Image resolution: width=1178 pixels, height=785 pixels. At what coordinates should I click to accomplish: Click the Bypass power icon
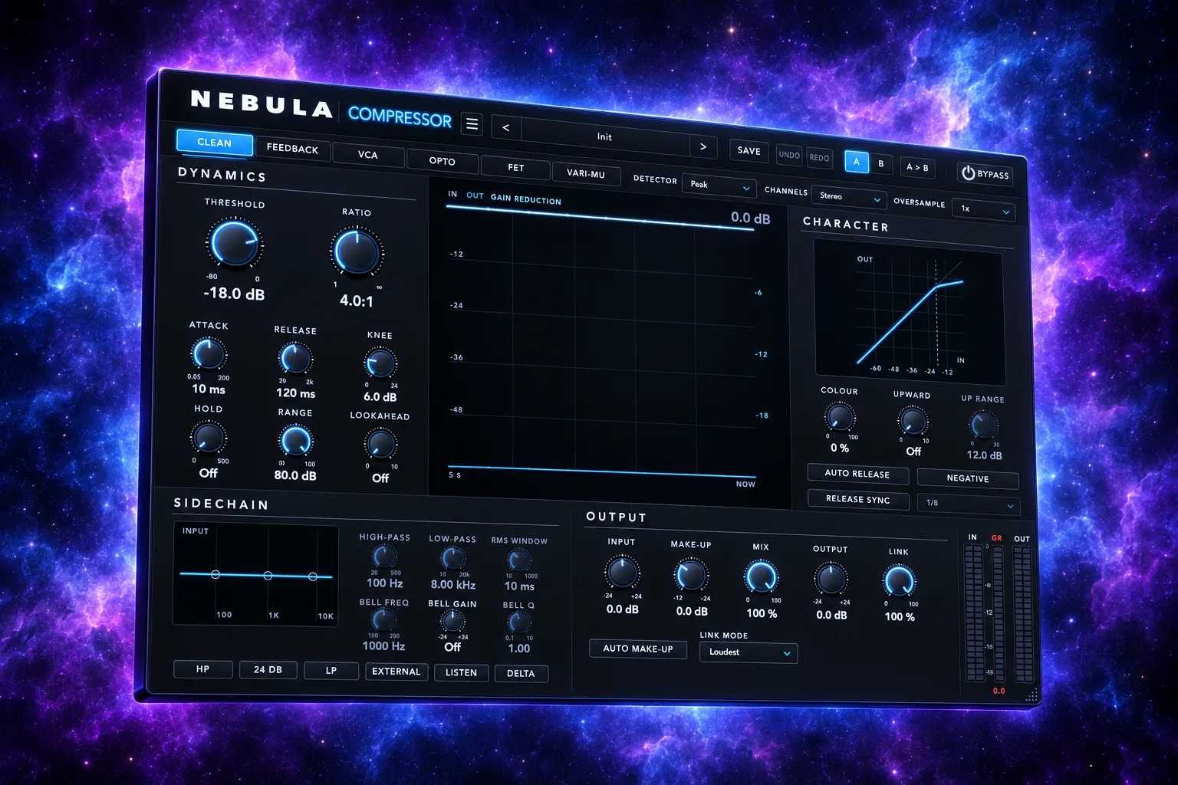click(x=969, y=173)
